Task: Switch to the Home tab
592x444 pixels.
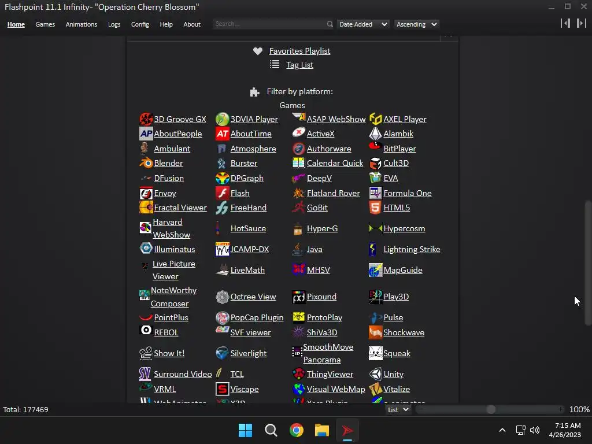Action: click(x=16, y=24)
